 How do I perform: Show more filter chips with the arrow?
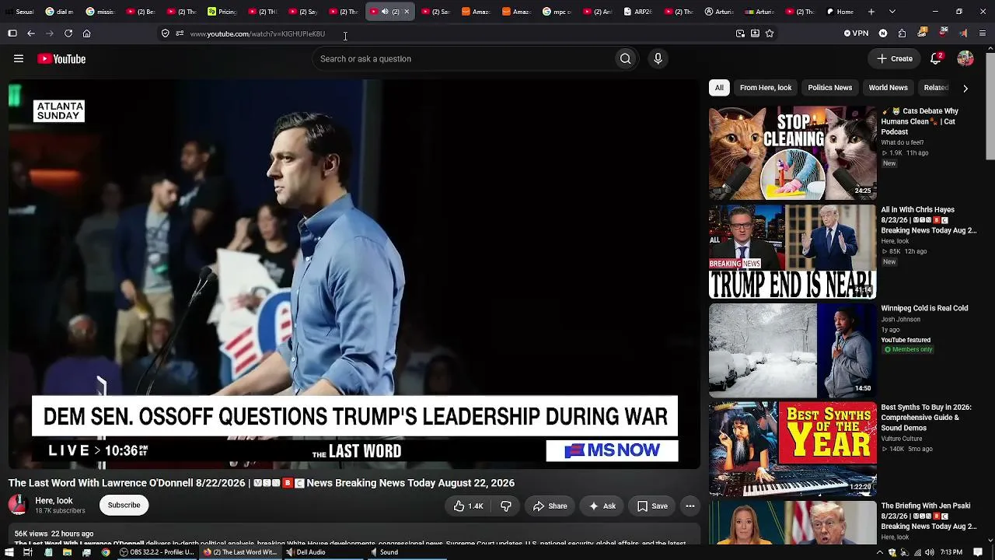click(x=965, y=88)
